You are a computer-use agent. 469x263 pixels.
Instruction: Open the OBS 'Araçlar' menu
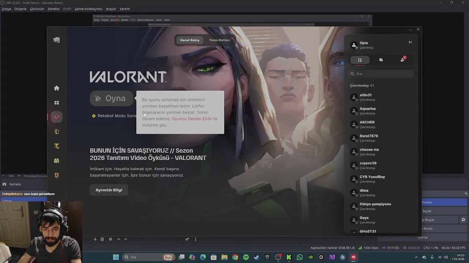click(111, 9)
